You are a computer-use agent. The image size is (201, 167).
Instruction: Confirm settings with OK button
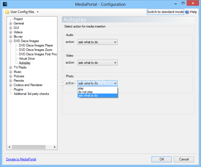(162, 159)
